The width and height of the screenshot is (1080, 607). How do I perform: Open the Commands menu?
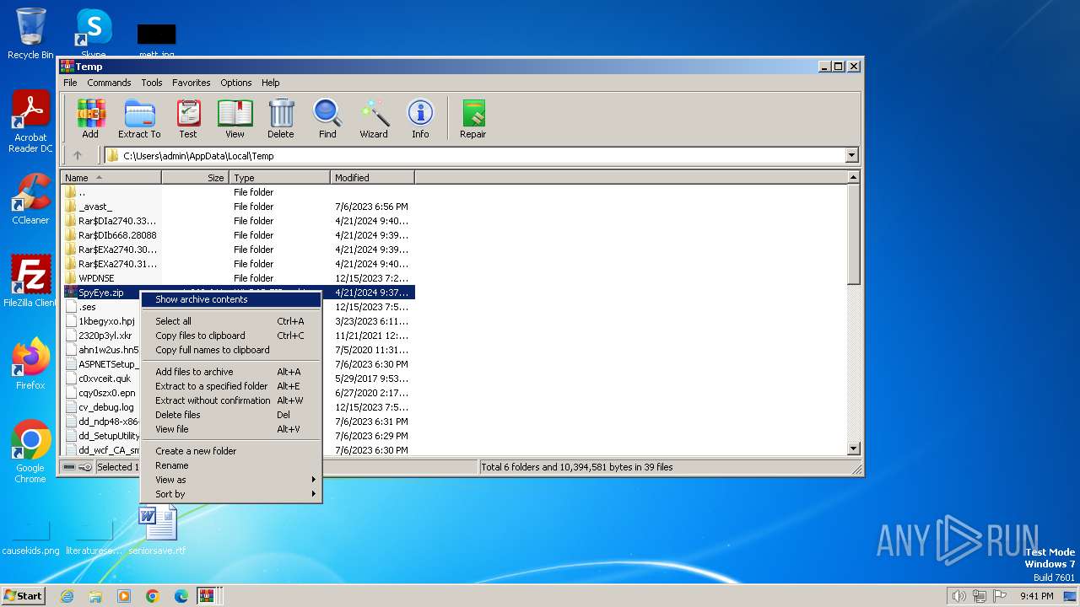coord(109,83)
